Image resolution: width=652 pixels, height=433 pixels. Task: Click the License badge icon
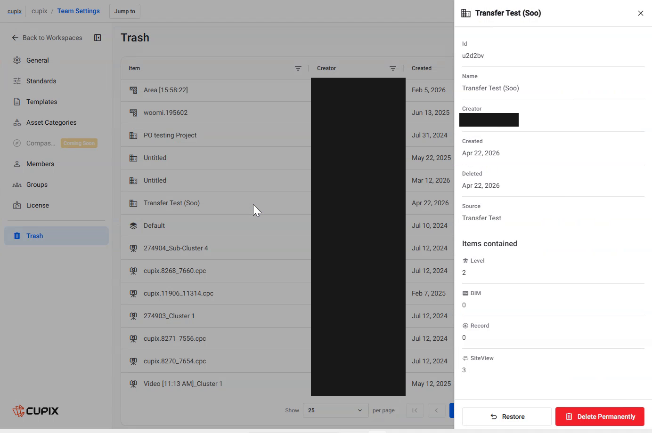coord(17,205)
